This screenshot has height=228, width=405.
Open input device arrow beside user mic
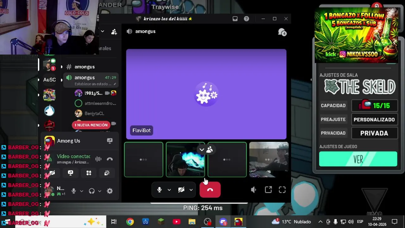(x=81, y=191)
